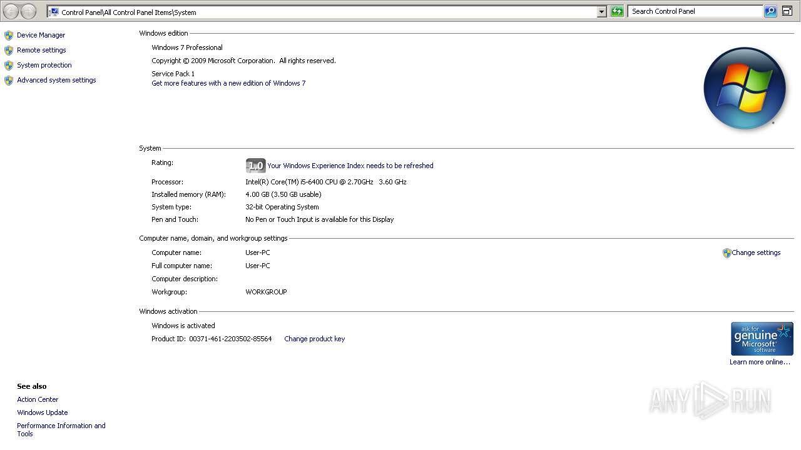
Task: Open Remote settings
Action: [x=41, y=50]
